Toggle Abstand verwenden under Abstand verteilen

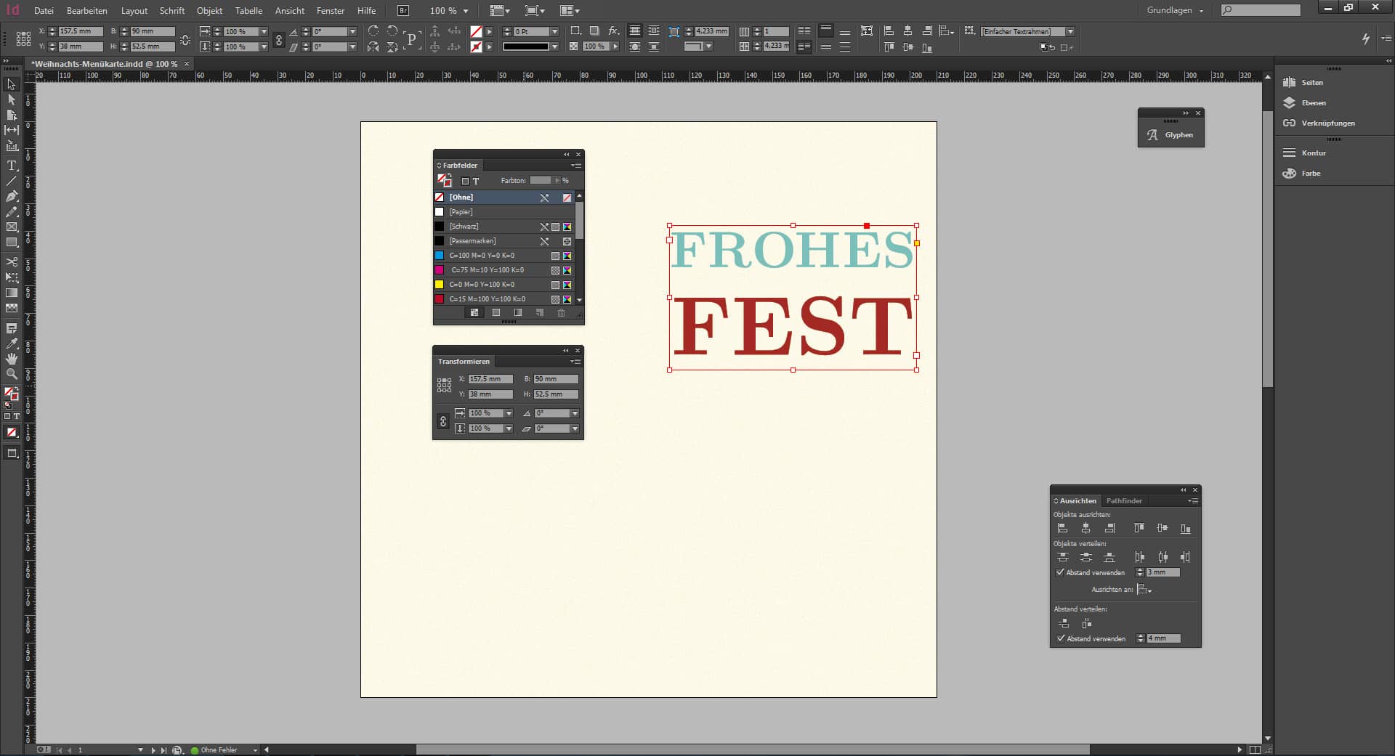(x=1060, y=638)
